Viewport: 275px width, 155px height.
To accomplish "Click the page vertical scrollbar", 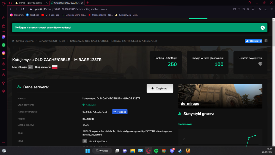I will point(273,82).
